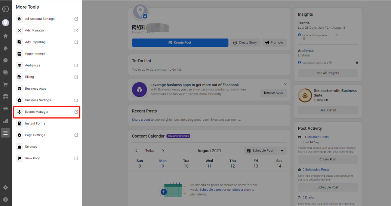Click 'Schedule a post' link

coord(211,190)
